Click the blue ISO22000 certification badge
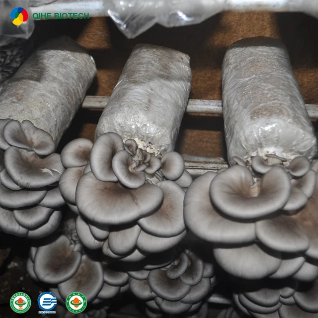Screen dimensions: 318x318 [x=47, y=302]
